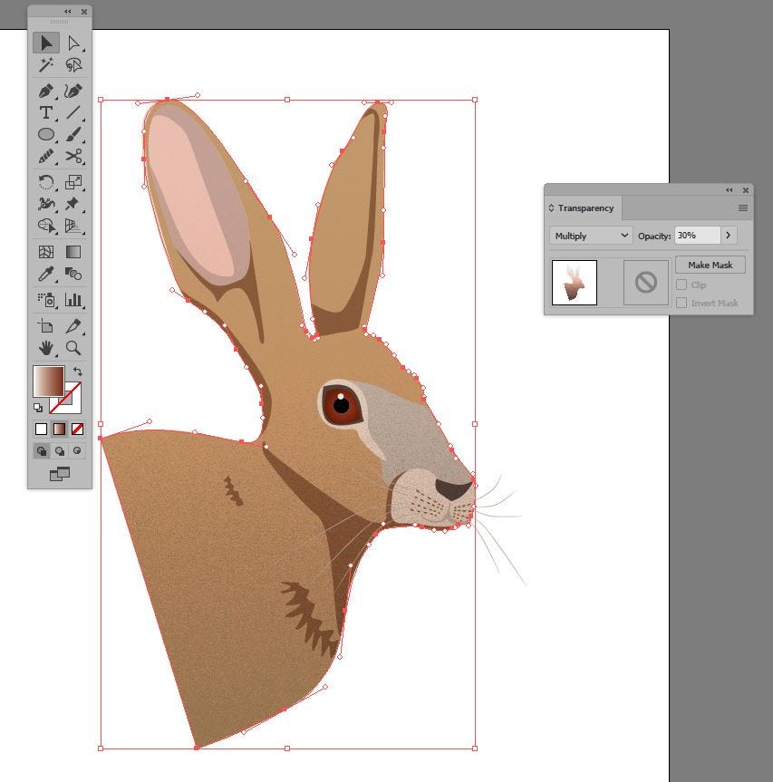Image resolution: width=773 pixels, height=782 pixels.
Task: Select the Direct Selection tool
Action: [x=73, y=43]
